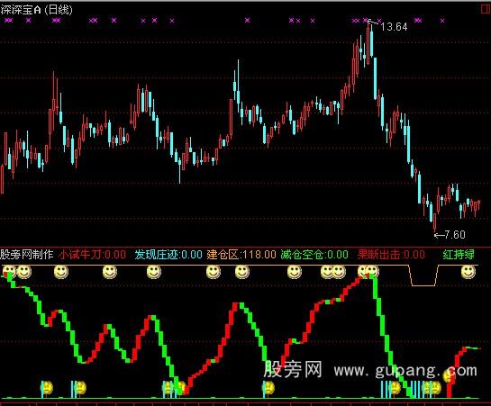Click the sad face at base of final red rise
This screenshot has width=491, height=406.
tap(449, 376)
